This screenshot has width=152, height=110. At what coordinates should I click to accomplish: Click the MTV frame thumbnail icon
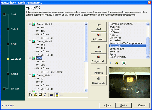[x=34, y=58]
